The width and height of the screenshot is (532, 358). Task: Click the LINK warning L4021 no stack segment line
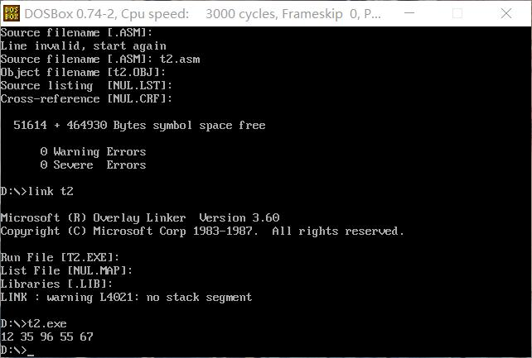[x=126, y=298]
